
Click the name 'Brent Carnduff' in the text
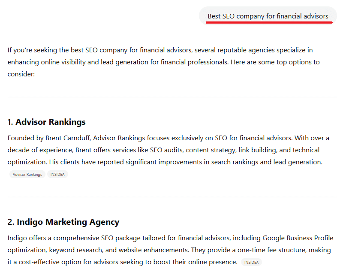[68, 138]
